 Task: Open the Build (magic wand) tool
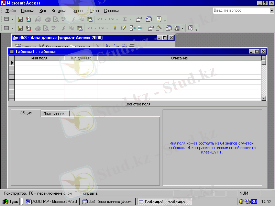(x=159, y=28)
